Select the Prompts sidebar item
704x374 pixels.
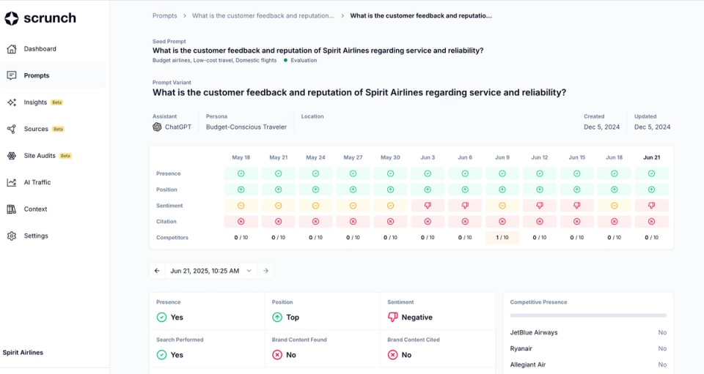pos(53,75)
